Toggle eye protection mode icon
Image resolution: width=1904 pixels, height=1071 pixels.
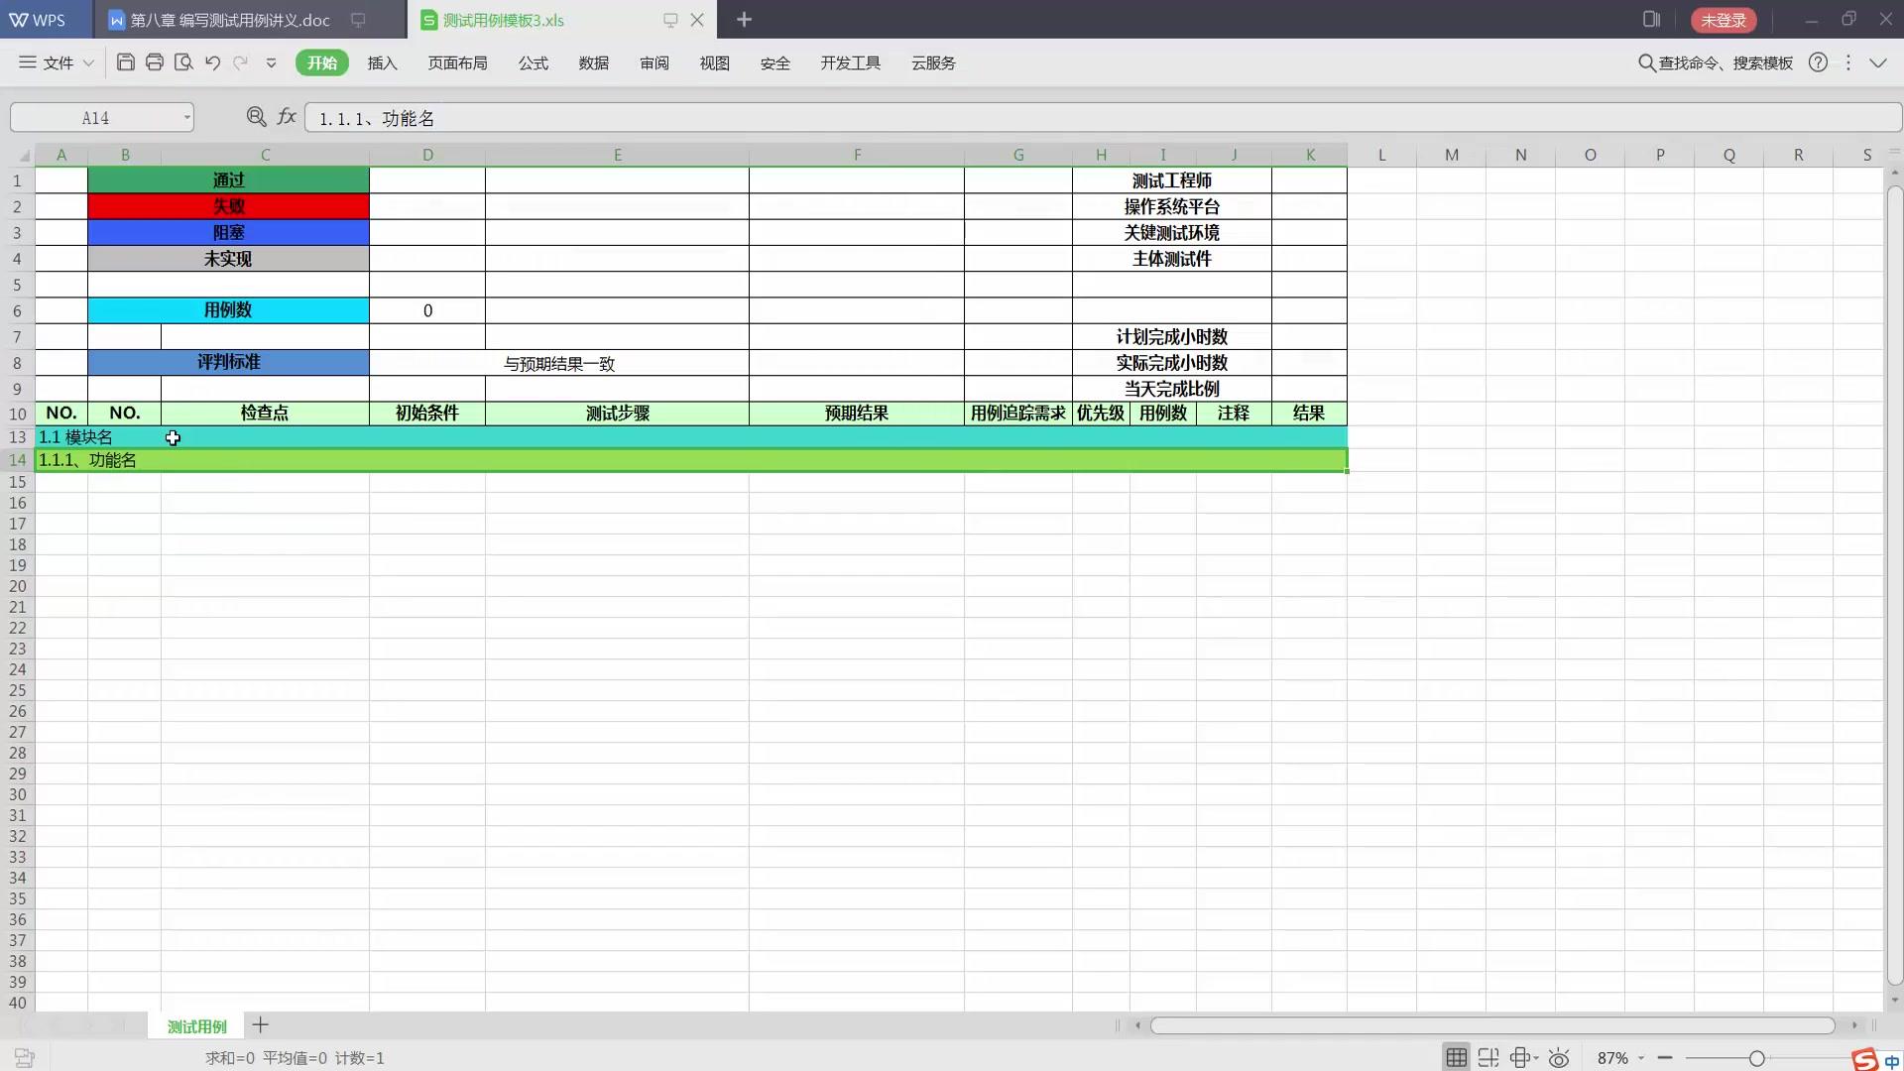point(1559,1058)
